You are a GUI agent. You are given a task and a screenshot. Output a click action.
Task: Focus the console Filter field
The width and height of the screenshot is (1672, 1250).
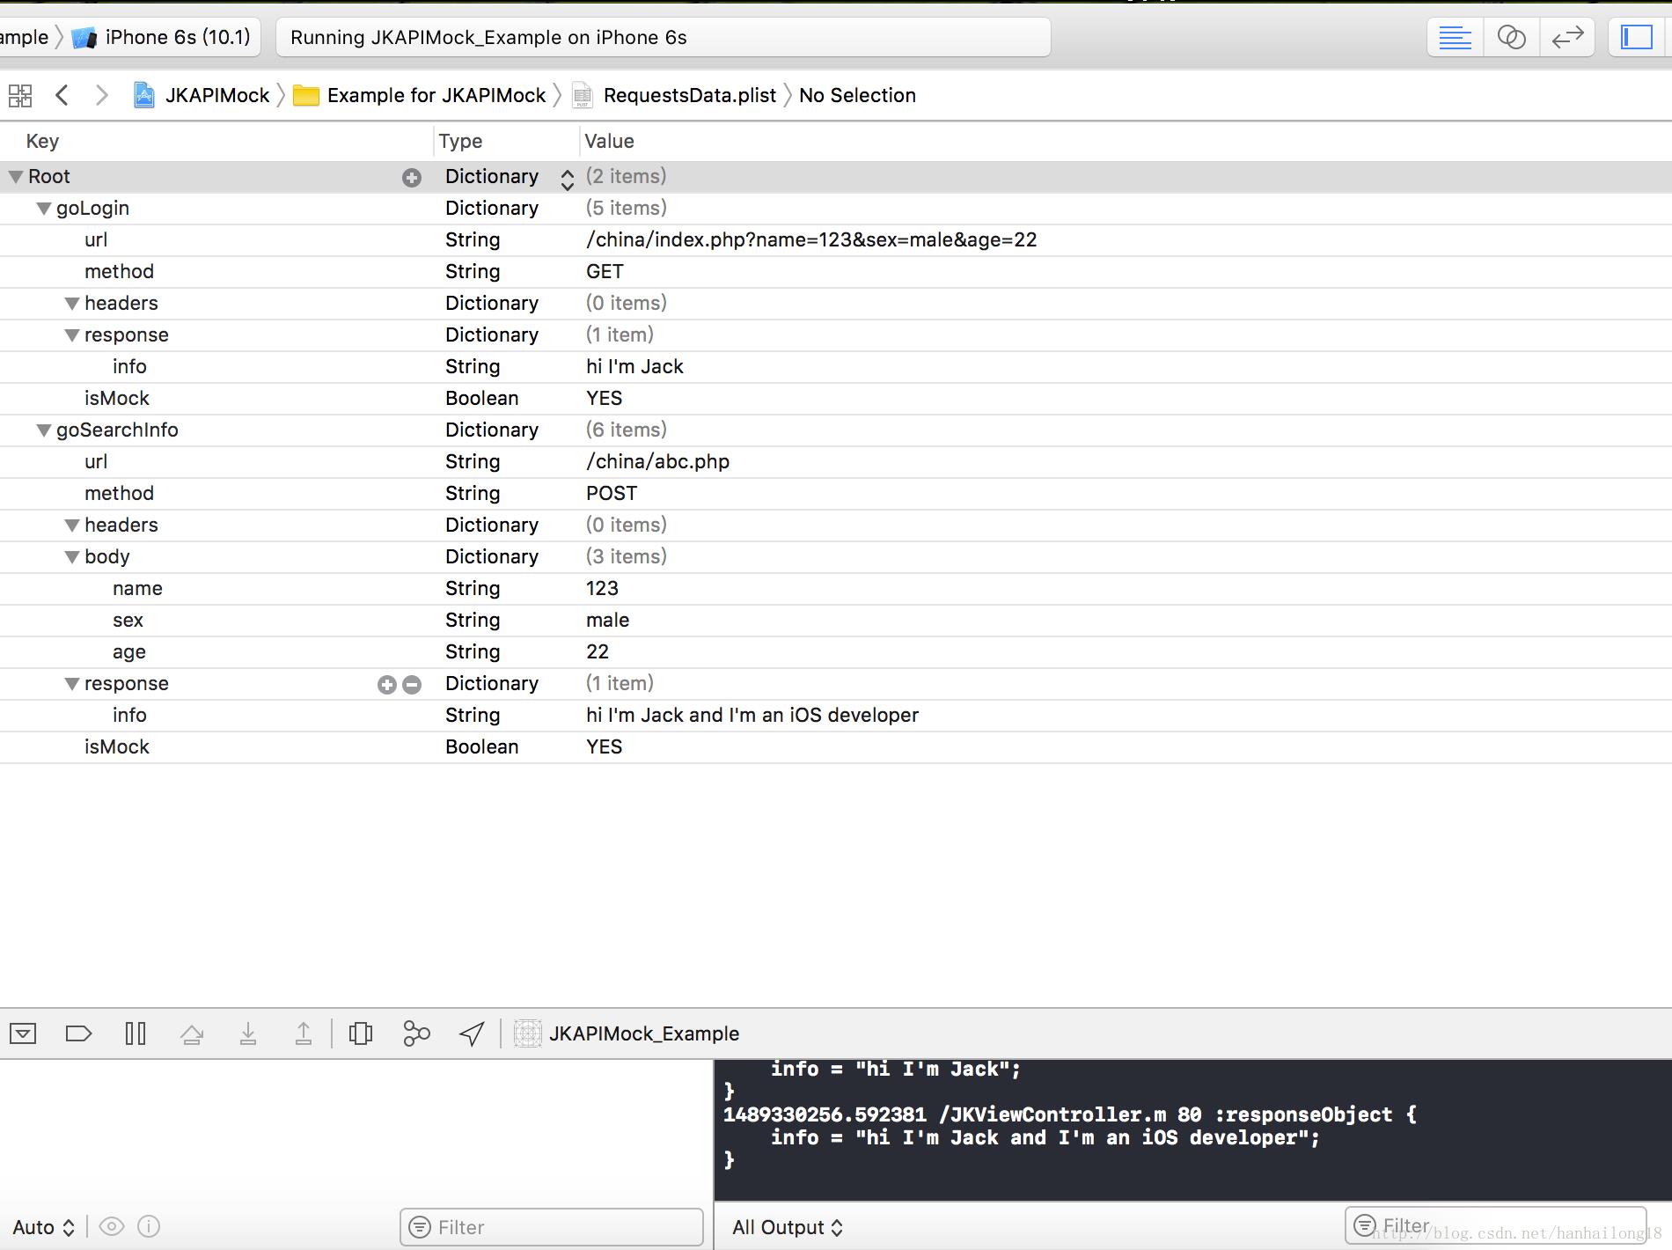(1495, 1225)
